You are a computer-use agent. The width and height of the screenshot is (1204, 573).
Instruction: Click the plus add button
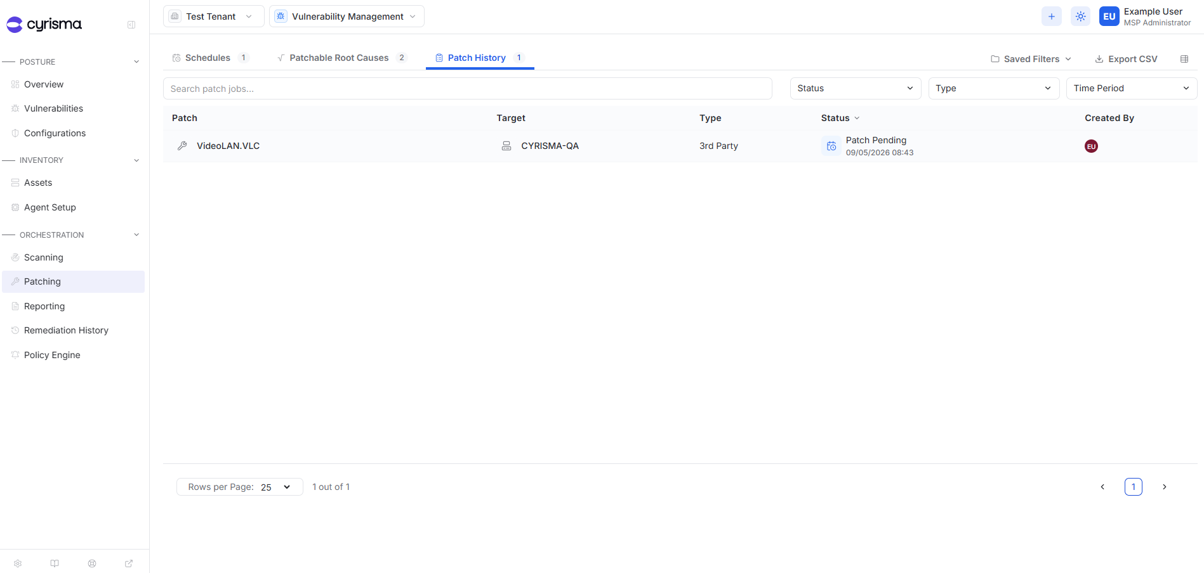point(1051,16)
